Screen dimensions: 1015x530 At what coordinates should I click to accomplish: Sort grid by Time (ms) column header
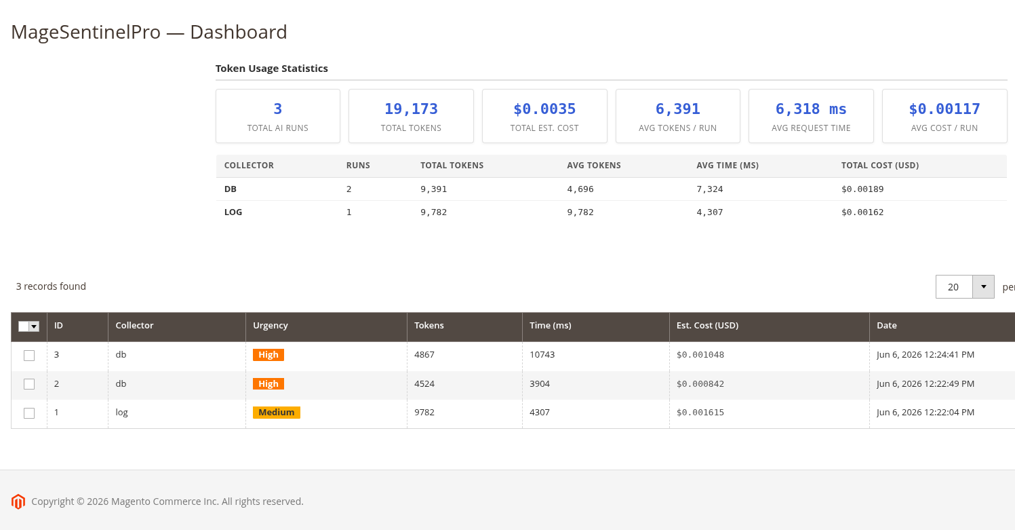point(595,326)
